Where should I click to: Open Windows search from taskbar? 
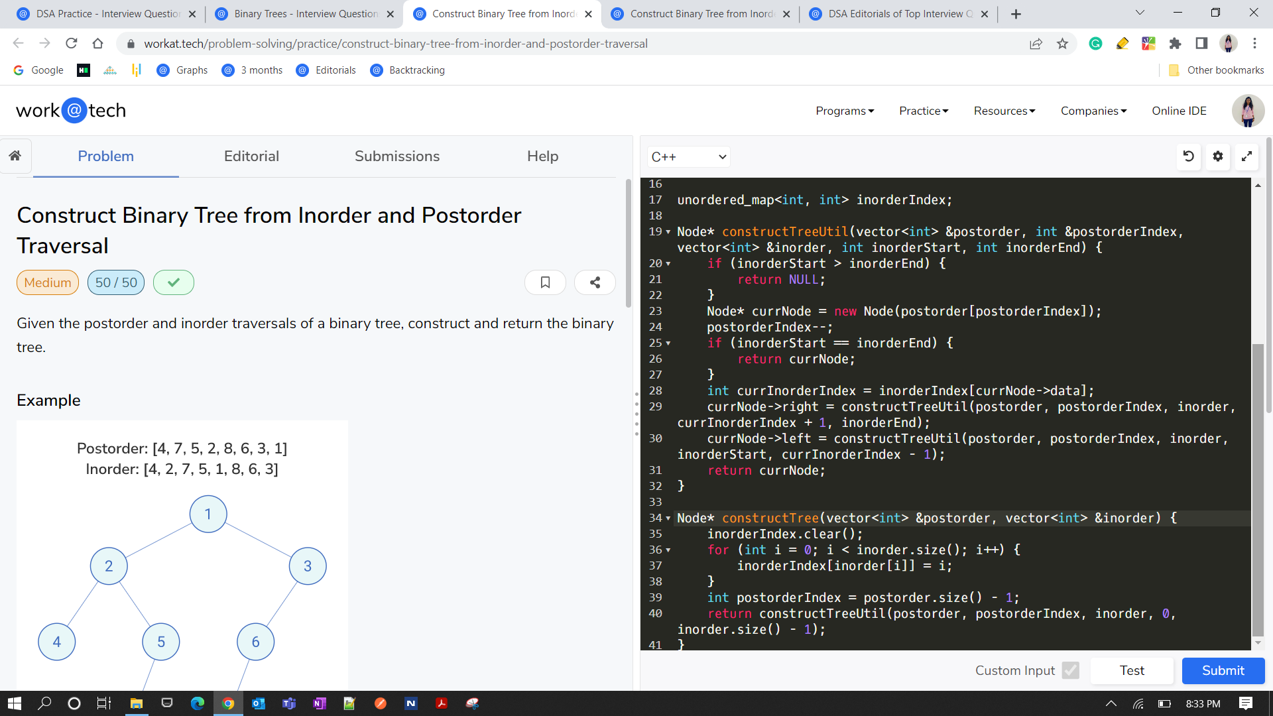[44, 703]
